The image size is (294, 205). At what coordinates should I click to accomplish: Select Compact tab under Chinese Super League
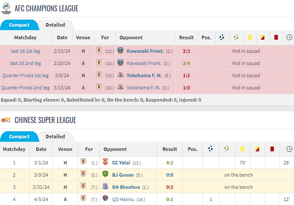(x=19, y=137)
